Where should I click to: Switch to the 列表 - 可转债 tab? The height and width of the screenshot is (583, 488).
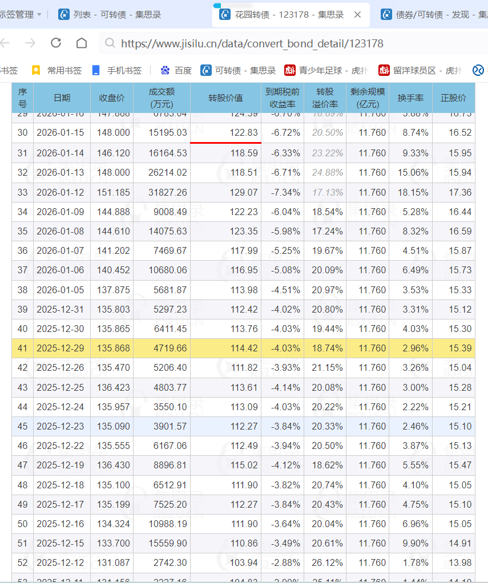(x=111, y=15)
